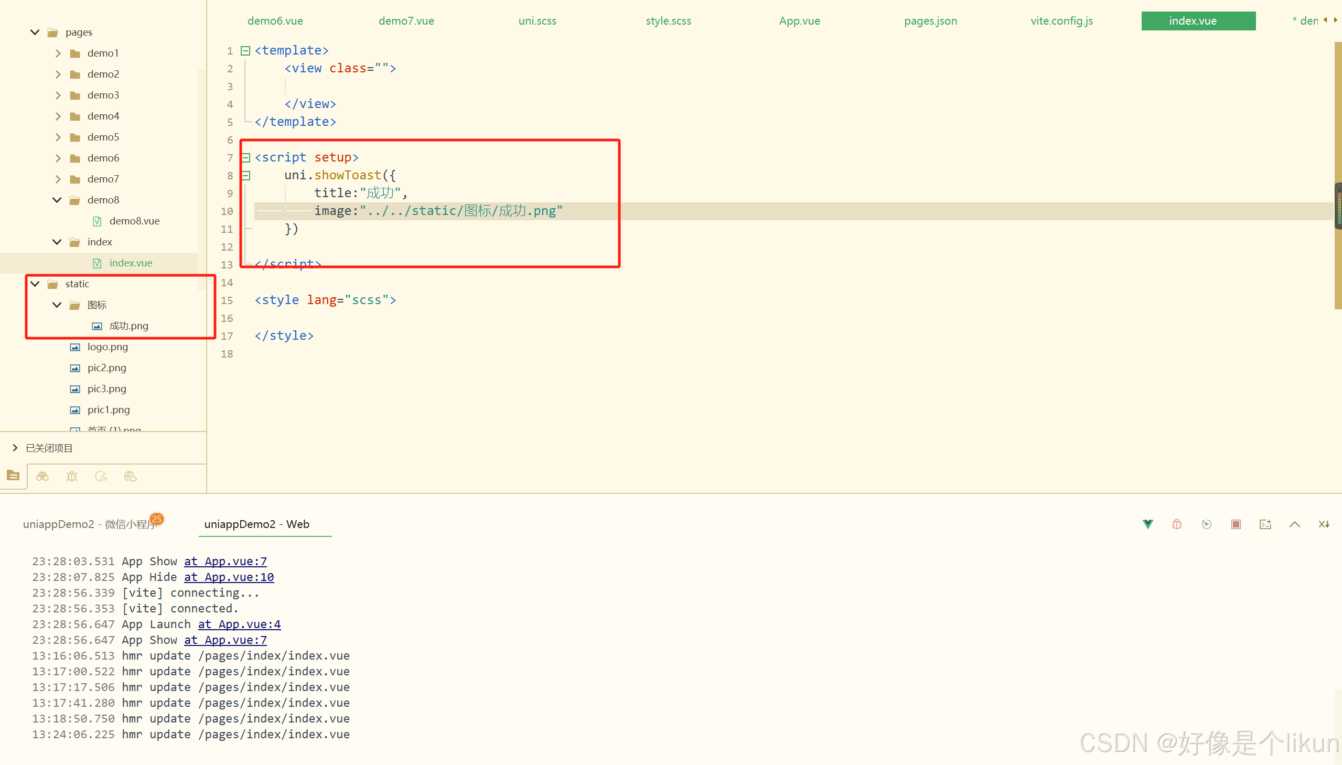Click the folder icon of demo1

click(75, 53)
